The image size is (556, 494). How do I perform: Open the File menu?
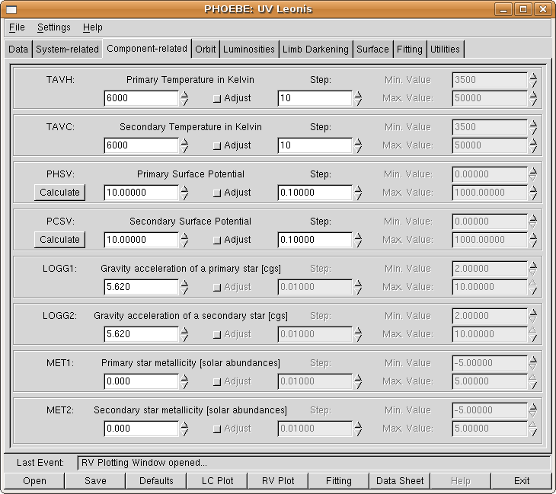tap(17, 27)
